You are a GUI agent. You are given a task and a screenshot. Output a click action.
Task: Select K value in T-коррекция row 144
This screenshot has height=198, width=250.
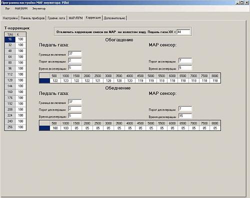coord(20,86)
